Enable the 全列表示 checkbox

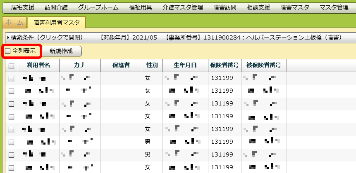(8, 51)
